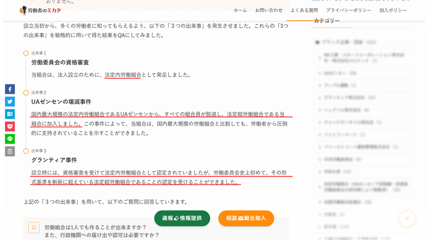The image size is (428, 240).
Task: Share the page on Twitter
Action: tap(10, 102)
